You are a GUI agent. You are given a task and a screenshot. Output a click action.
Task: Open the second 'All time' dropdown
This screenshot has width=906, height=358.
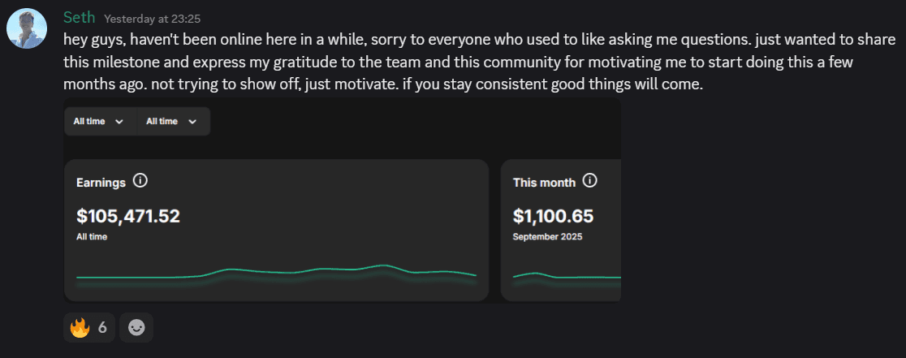(171, 122)
